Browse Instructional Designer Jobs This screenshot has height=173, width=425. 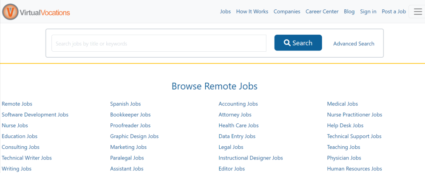(251, 158)
